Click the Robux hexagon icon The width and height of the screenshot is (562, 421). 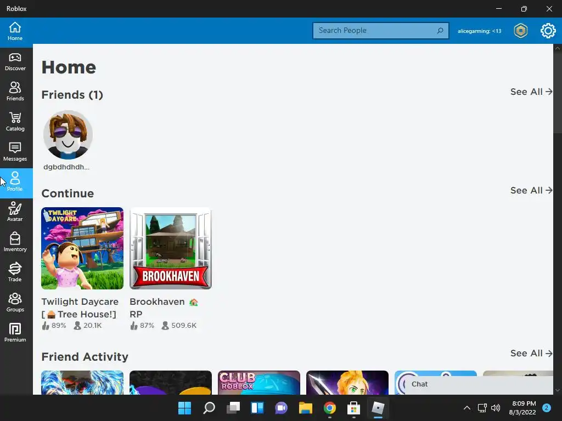coord(520,31)
